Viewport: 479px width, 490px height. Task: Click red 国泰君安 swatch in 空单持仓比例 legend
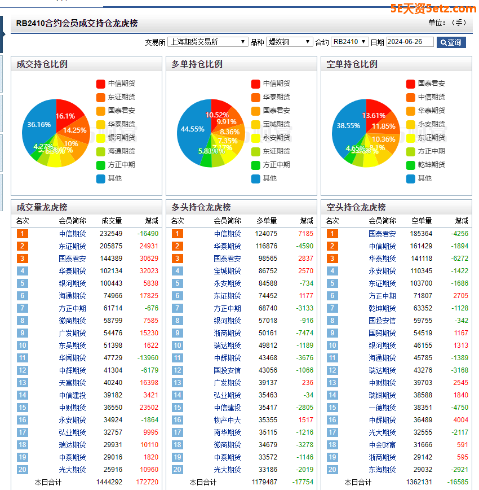(410, 84)
